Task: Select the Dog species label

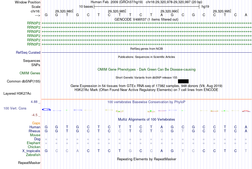Action: 37,139
